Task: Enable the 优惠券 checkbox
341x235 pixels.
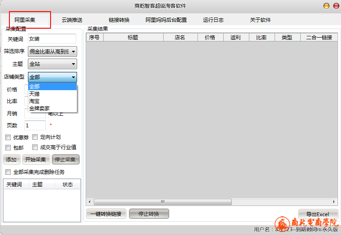Action: coord(8,137)
